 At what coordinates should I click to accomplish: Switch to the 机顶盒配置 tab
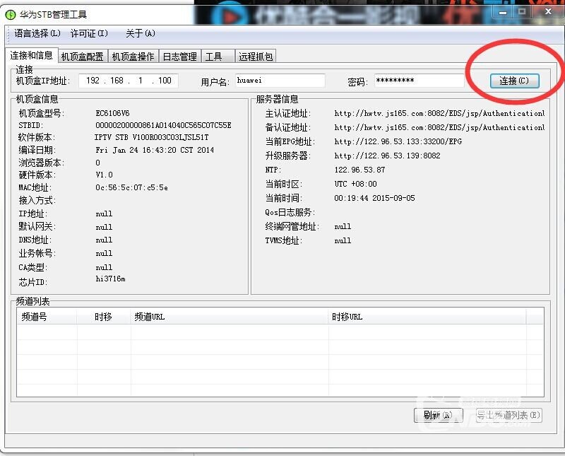[83, 57]
